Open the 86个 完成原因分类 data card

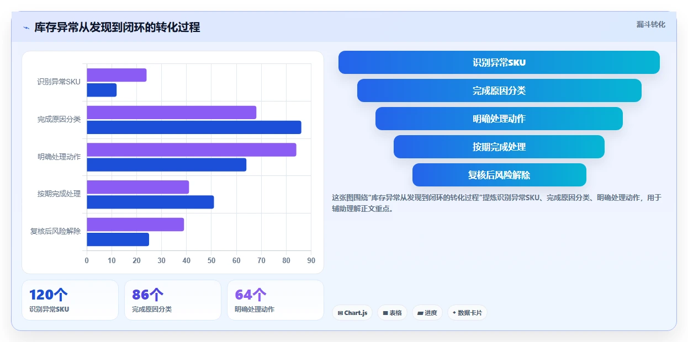[173, 300]
